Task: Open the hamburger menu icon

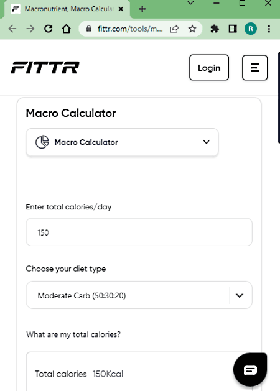Action: point(254,68)
